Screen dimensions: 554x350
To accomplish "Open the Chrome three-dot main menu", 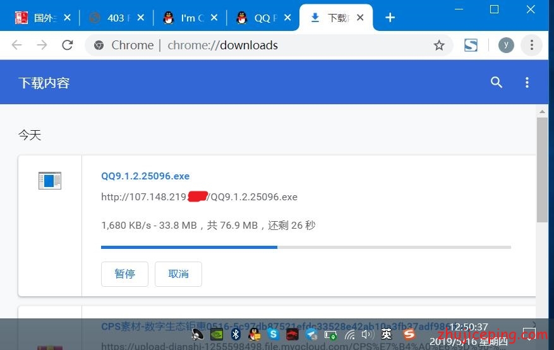I will pyautogui.click(x=532, y=45).
